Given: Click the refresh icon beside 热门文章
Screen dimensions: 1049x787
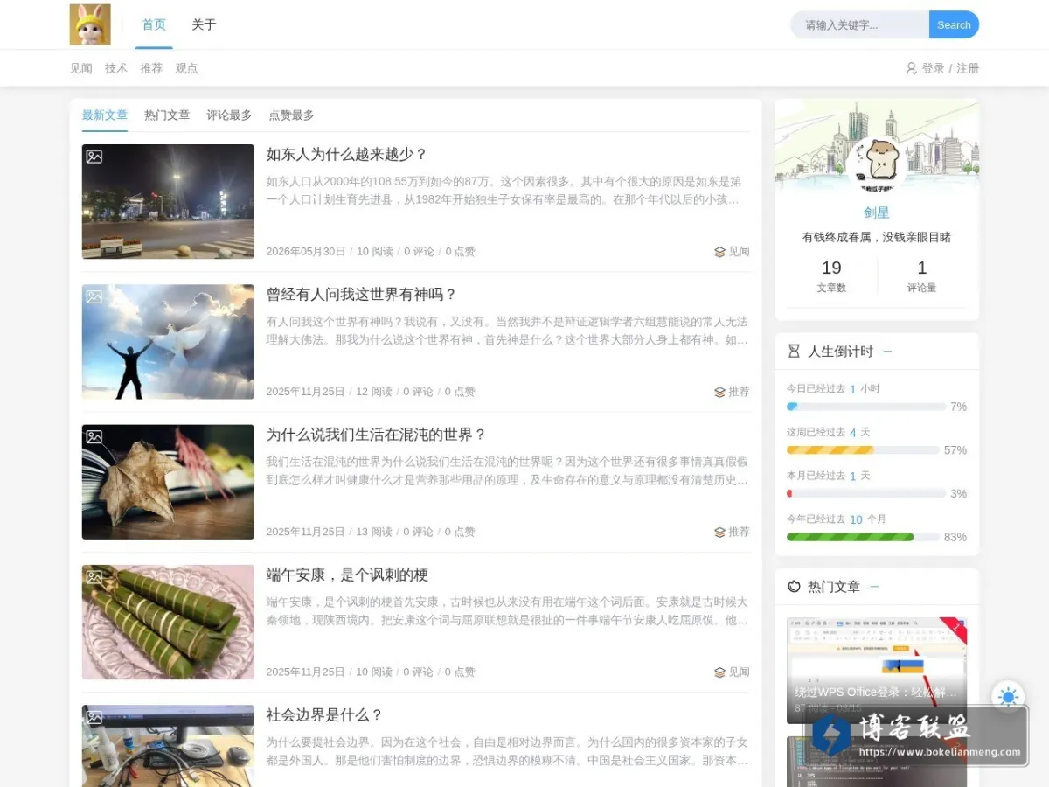Looking at the screenshot, I should 794,587.
